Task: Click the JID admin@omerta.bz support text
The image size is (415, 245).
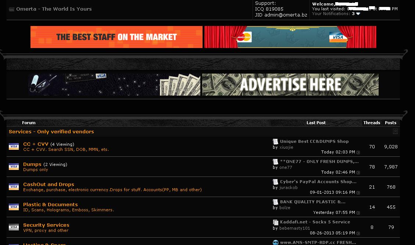Action: [x=281, y=15]
